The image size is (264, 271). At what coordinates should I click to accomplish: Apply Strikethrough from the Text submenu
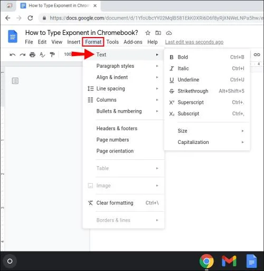[x=207, y=91]
